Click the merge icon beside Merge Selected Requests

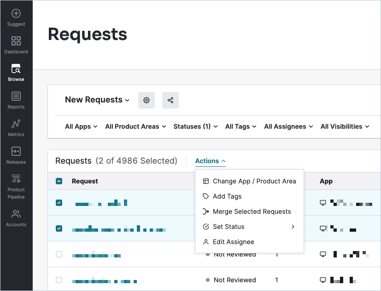coord(206,211)
